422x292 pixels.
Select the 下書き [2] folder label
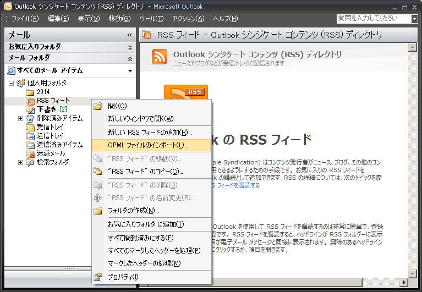click(x=52, y=109)
